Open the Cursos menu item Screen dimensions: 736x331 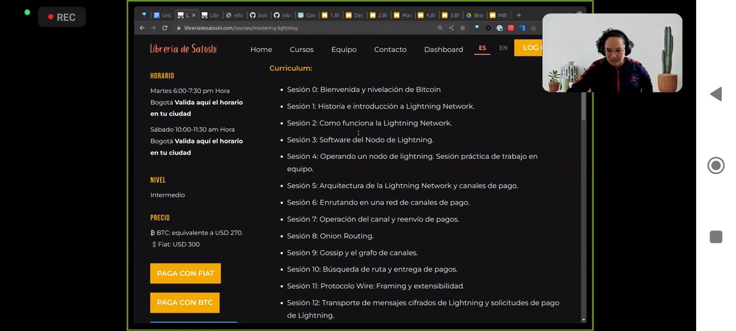tap(302, 50)
